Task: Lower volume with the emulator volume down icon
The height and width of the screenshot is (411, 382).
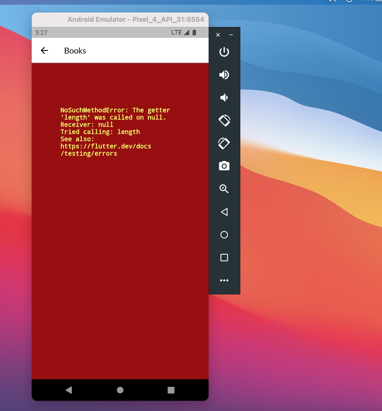Action: pyautogui.click(x=224, y=98)
